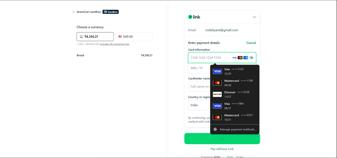Click the Link logo
The width and height of the screenshot is (337, 158).
pyautogui.click(x=194, y=17)
